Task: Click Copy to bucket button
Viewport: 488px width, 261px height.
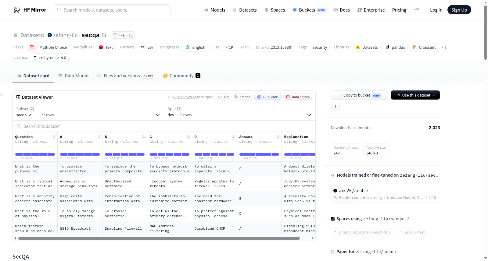Action: (359, 95)
